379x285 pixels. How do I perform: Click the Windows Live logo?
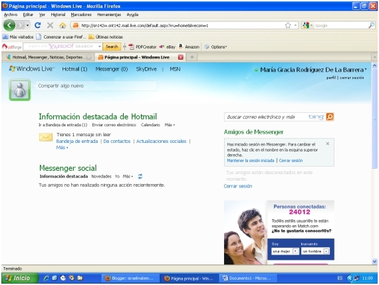tap(32, 69)
